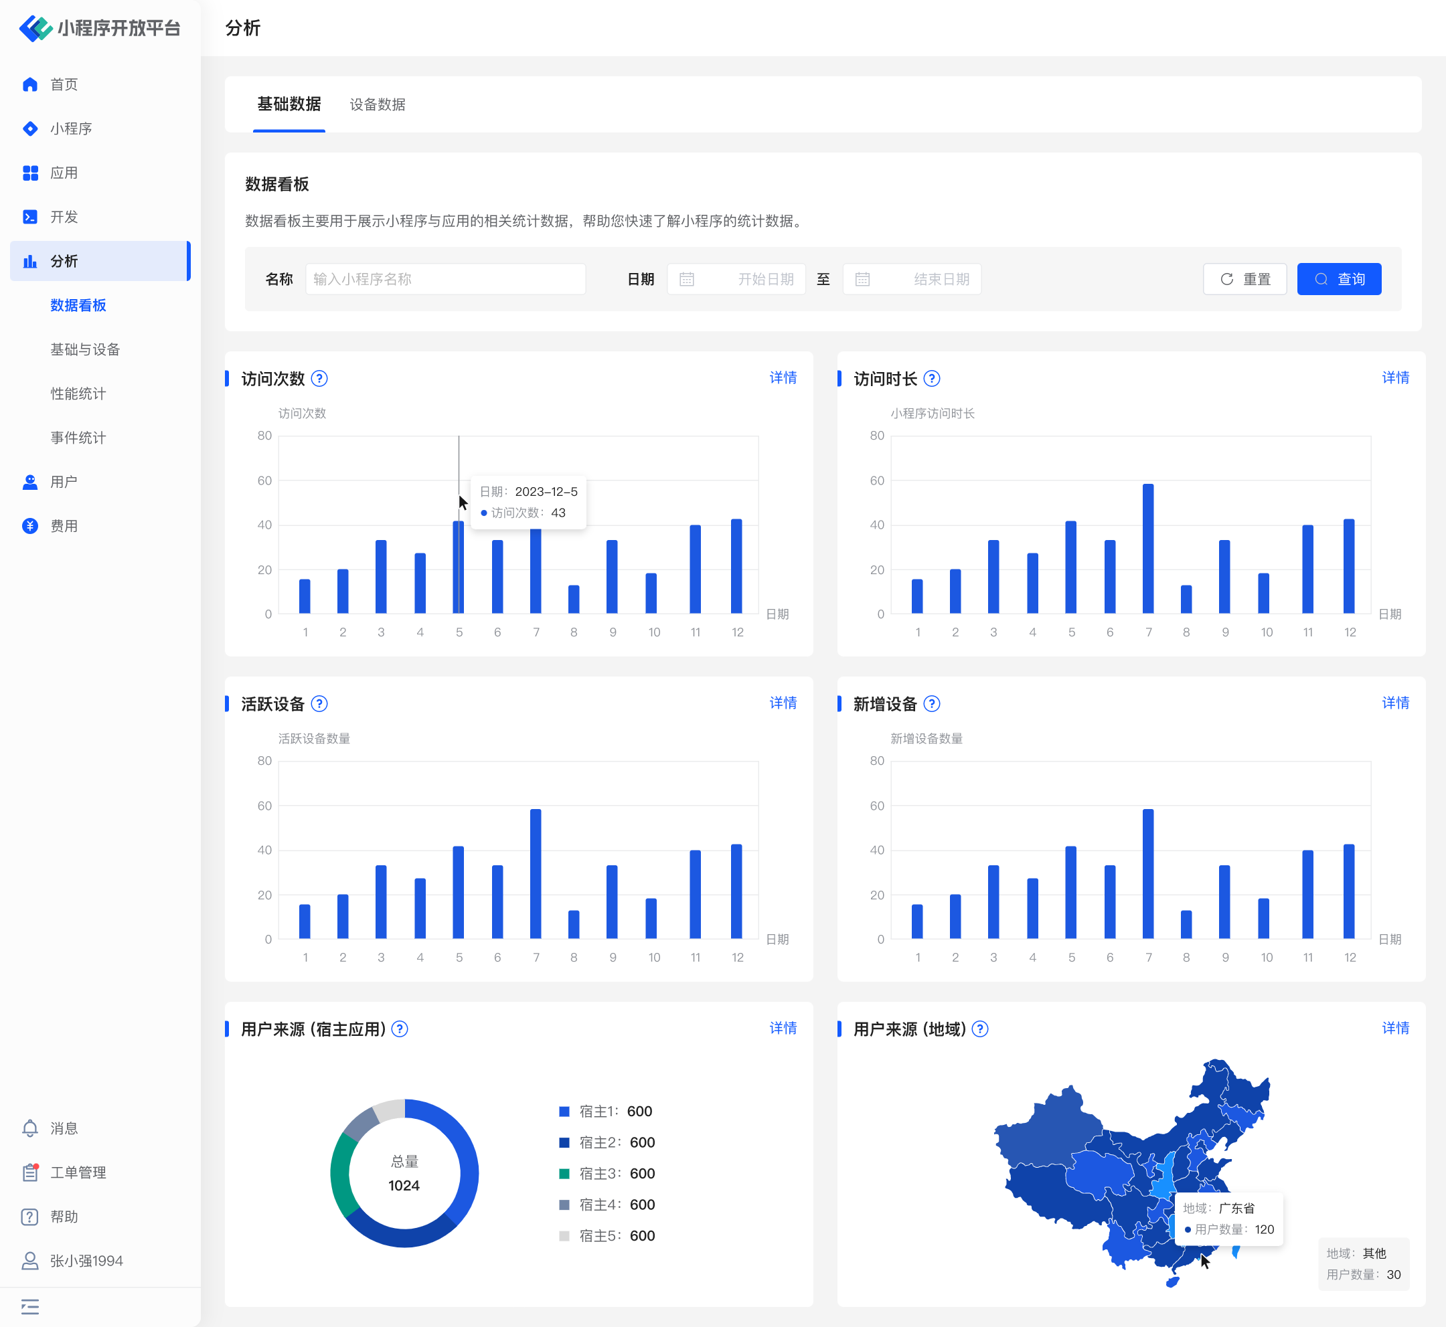Click the 消息 bell icon
Viewport: 1446px width, 1327px height.
pos(30,1128)
